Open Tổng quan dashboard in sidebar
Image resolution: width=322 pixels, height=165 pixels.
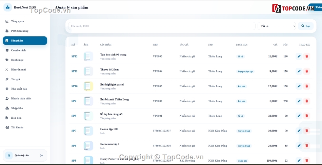(25, 21)
